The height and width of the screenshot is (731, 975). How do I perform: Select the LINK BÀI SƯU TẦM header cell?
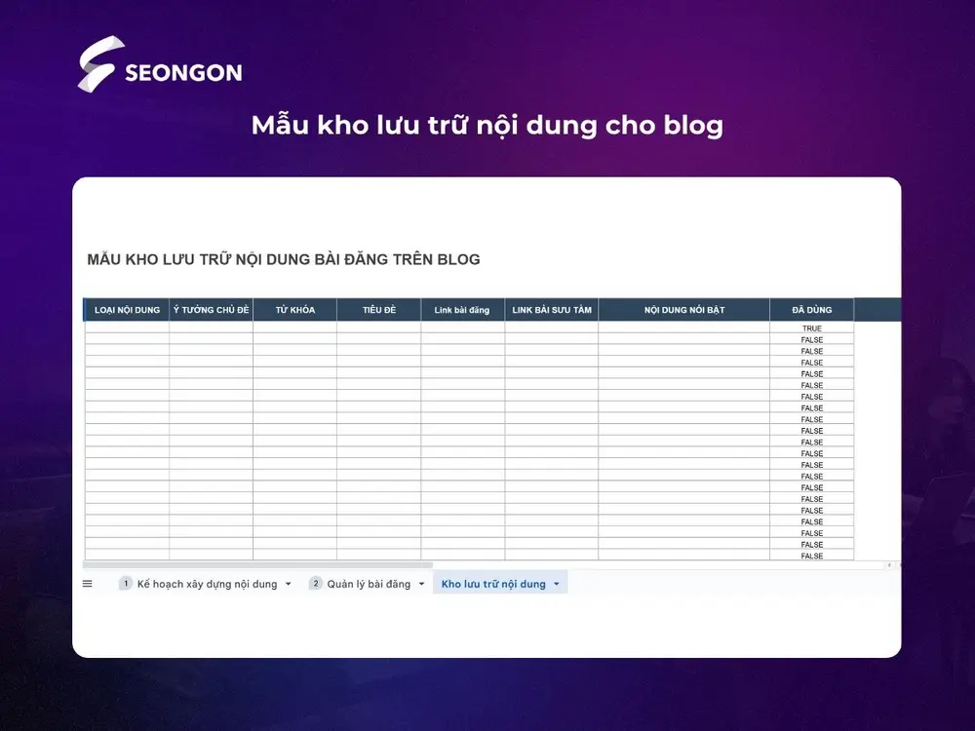(552, 310)
